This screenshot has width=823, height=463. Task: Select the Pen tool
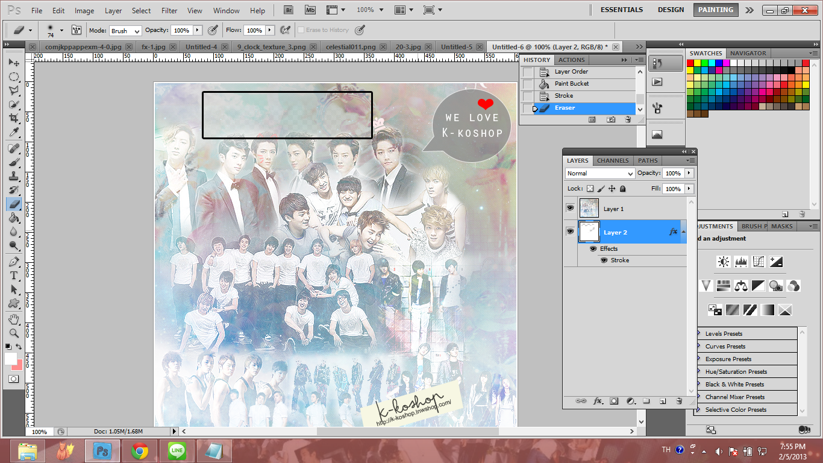click(13, 262)
